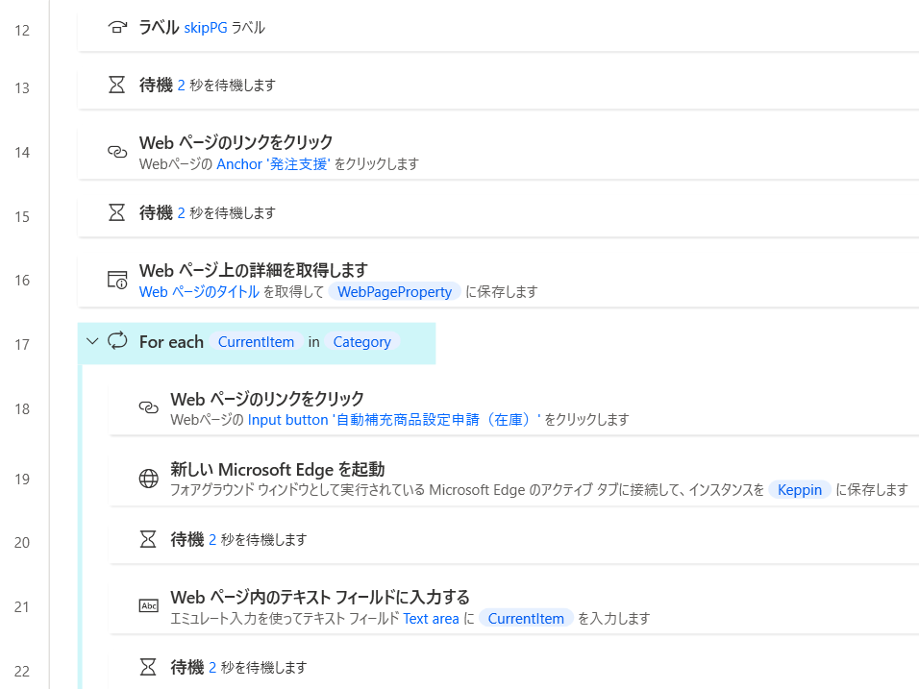This screenshot has width=919, height=689.
Task: Click the loop icon on the For each row
Action: coord(117,340)
